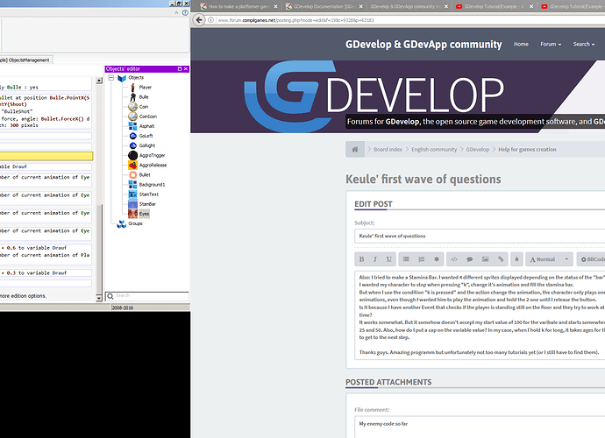This screenshot has height=438, width=605.
Task: Undock the Objects' editor panel
Action: 180,69
